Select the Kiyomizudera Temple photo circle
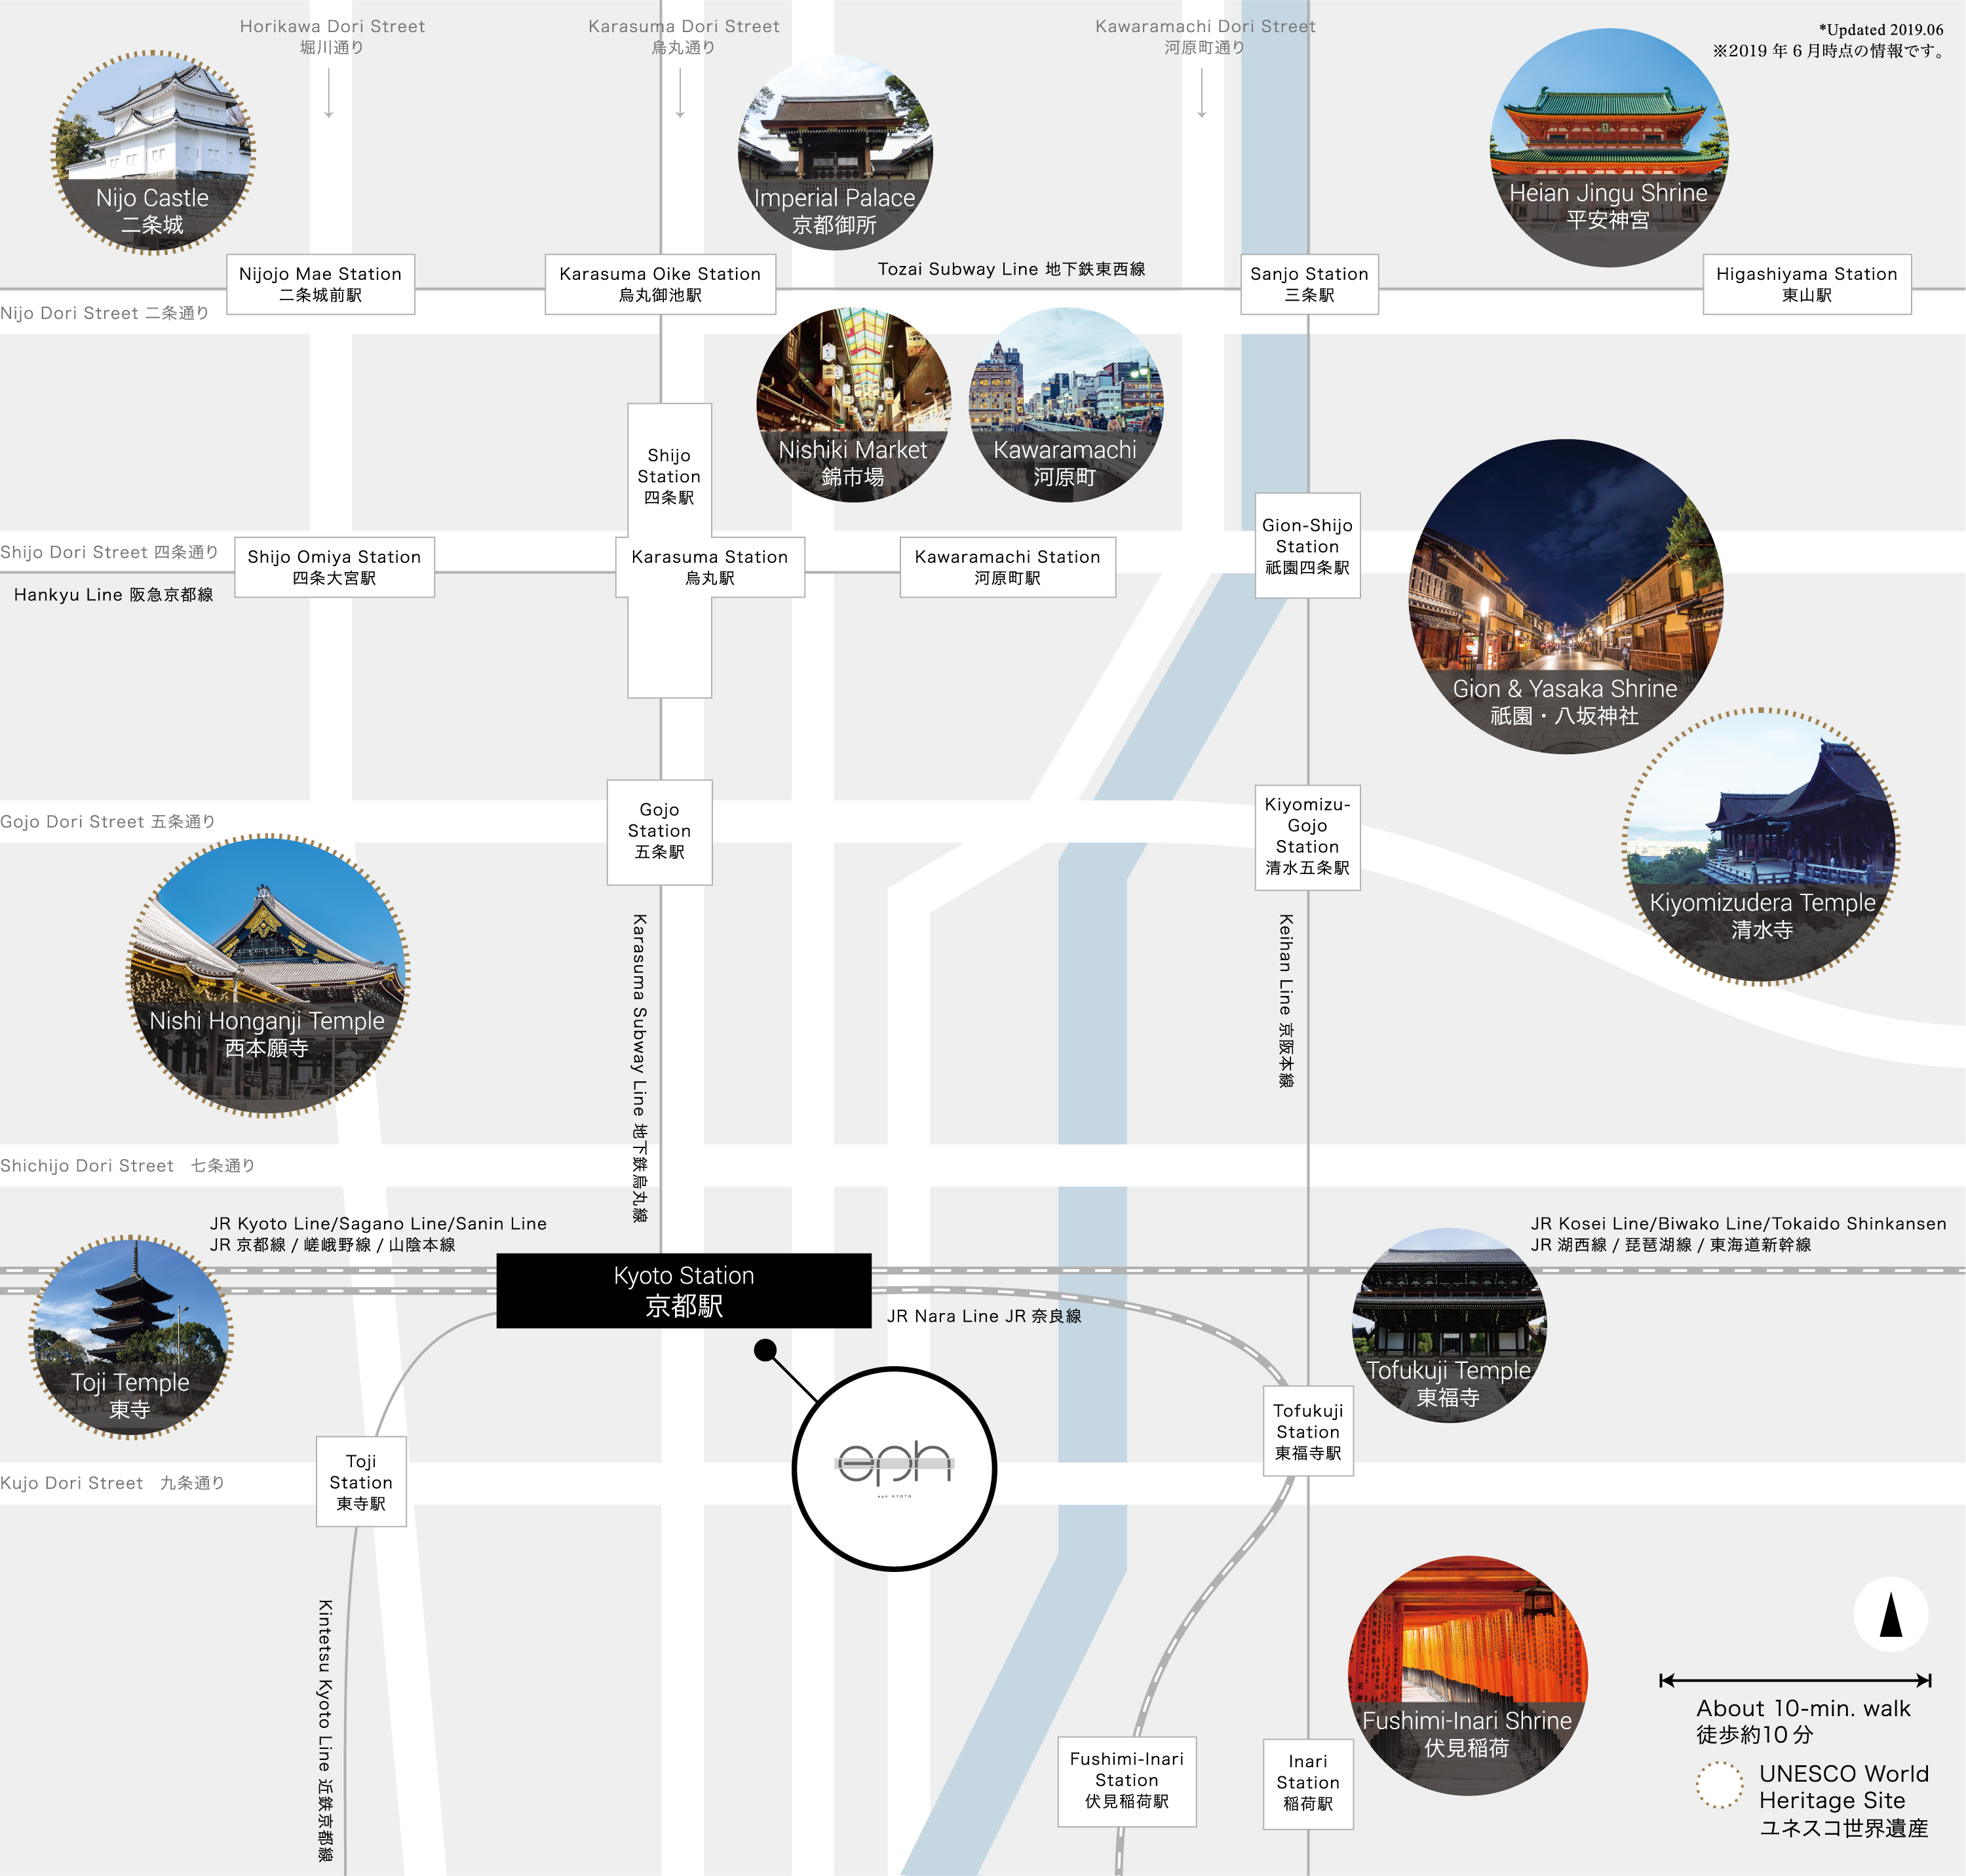Image resolution: width=1966 pixels, height=1876 pixels. 1760,847
